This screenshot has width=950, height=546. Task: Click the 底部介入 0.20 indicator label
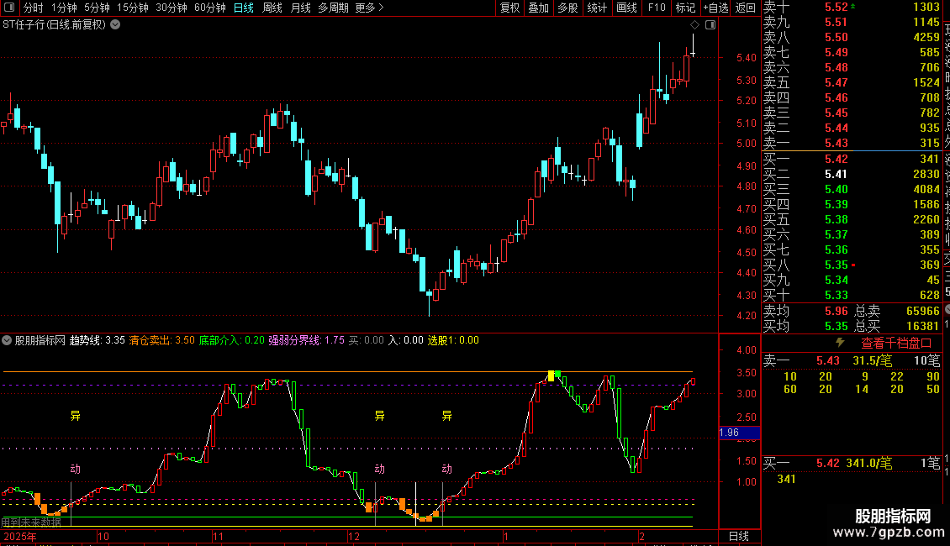click(231, 340)
